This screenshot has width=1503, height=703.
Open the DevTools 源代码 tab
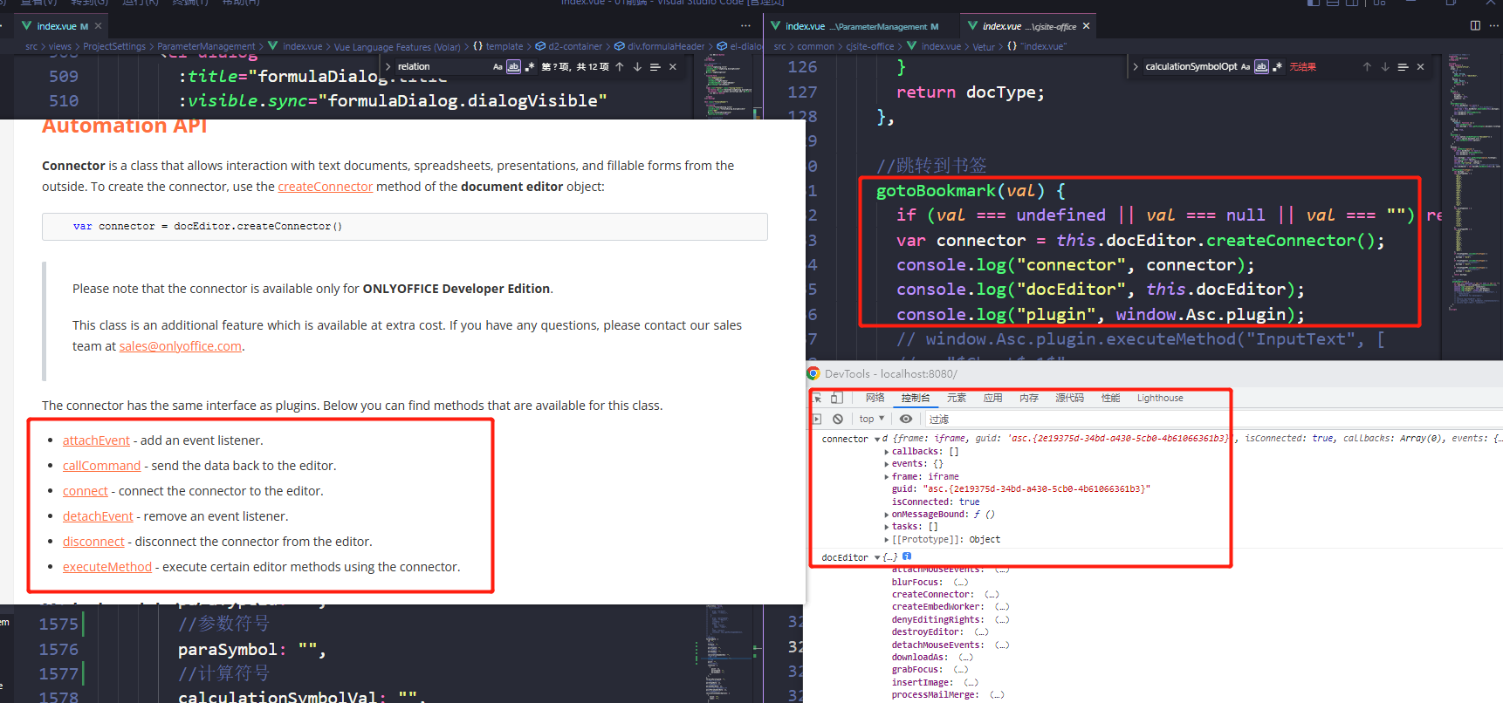pyautogui.click(x=1069, y=398)
